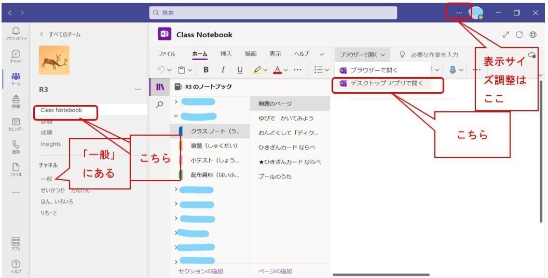Click セクションの追加 to add section

201,271
